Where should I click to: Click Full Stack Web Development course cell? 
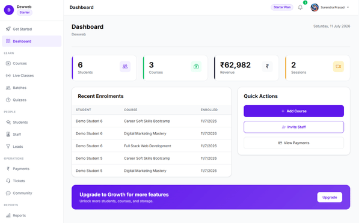click(x=147, y=146)
